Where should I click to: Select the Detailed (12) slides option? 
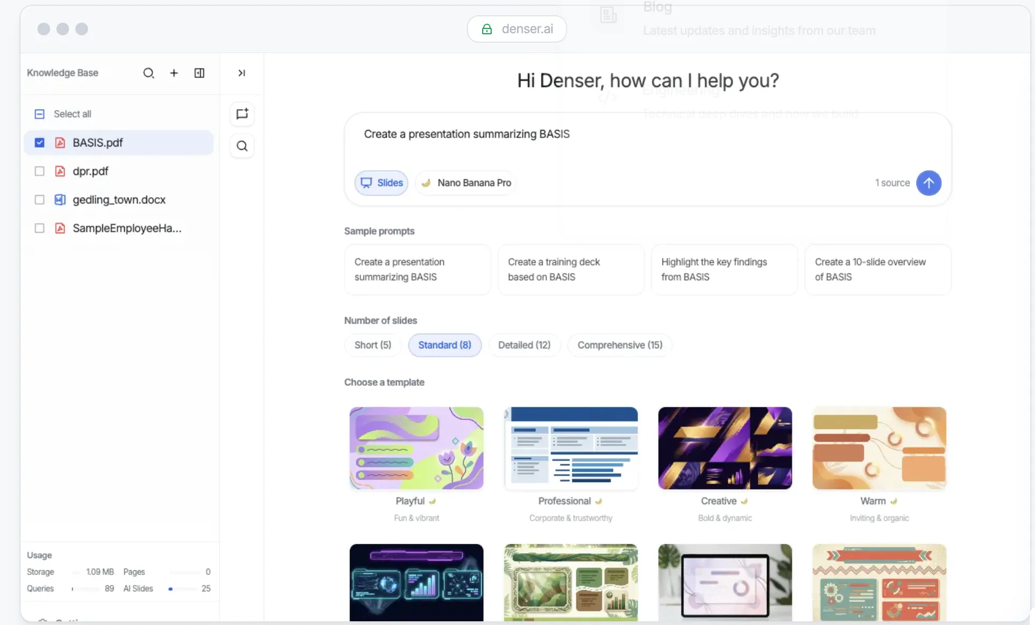[524, 345]
